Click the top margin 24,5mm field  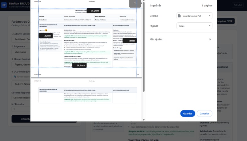[94, 11]
